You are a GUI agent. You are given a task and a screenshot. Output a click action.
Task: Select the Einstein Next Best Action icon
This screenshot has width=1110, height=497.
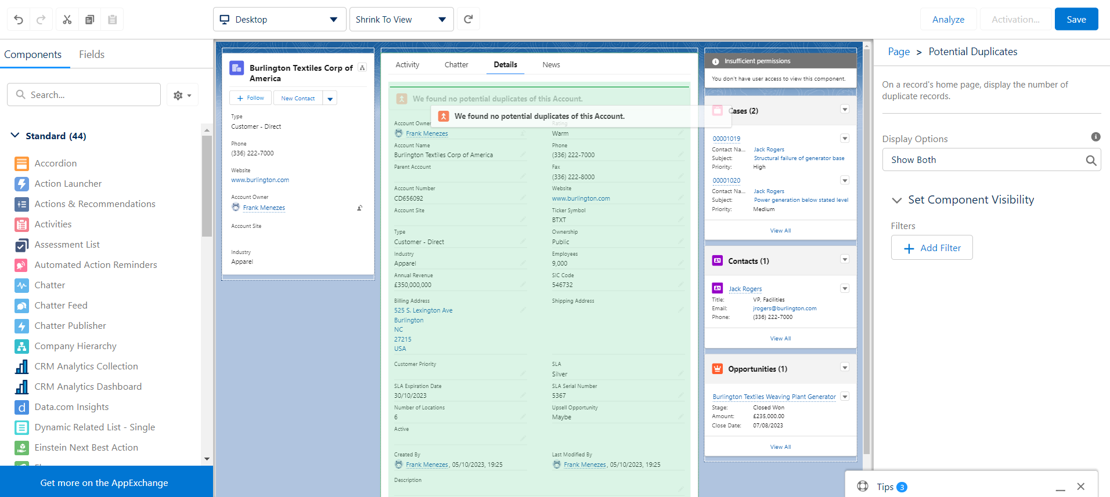(21, 448)
